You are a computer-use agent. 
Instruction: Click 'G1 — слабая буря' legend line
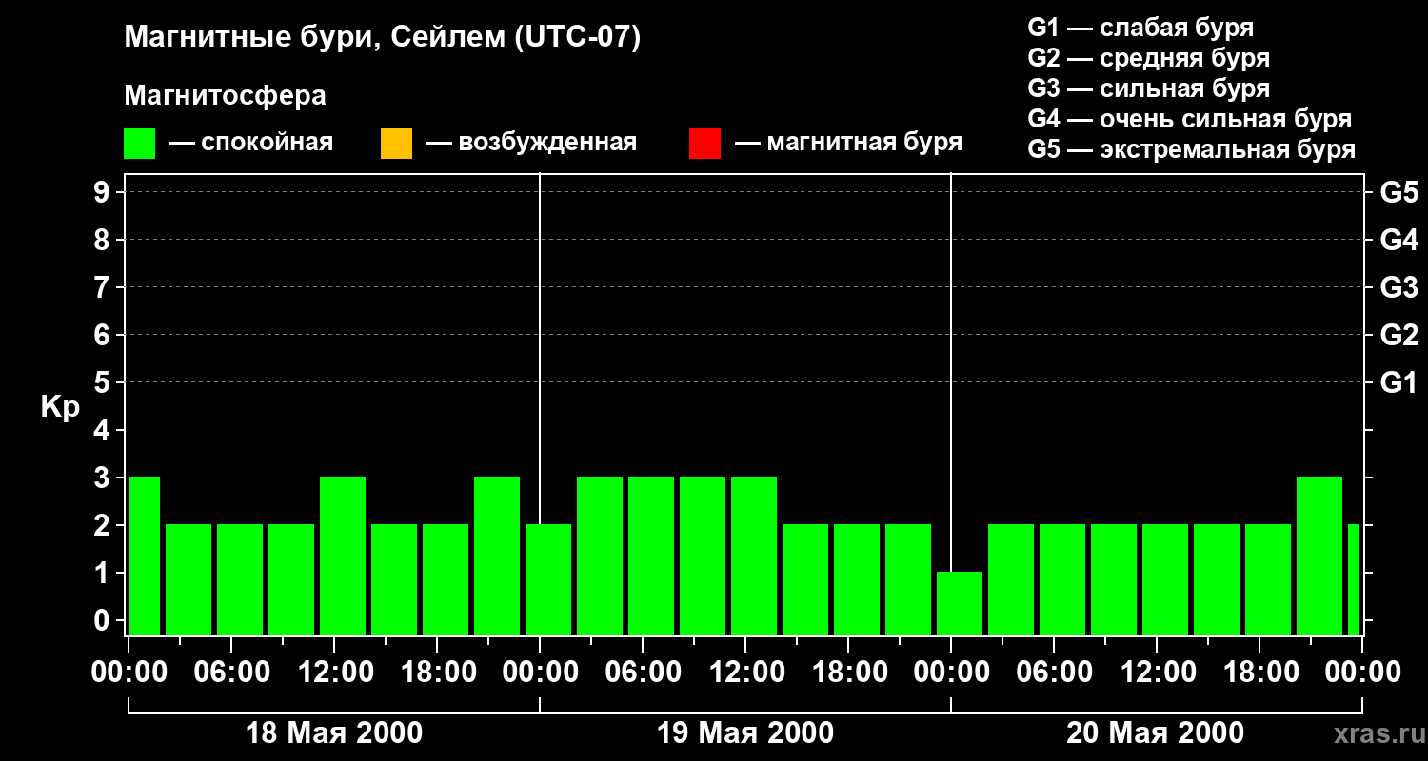pyautogui.click(x=1140, y=28)
